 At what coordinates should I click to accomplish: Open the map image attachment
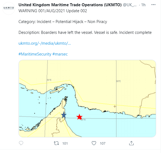[x=87, y=99]
